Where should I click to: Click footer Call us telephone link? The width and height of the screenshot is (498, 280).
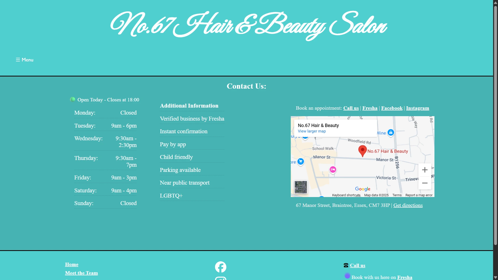point(357,265)
